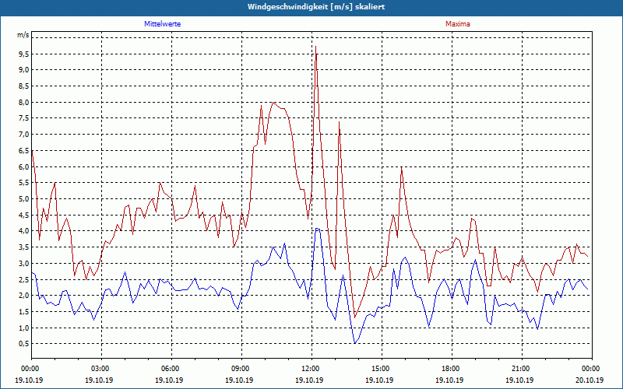Viewport: 623px width, 389px height.
Task: Click the '20.10.19' date label
Action: click(x=590, y=380)
